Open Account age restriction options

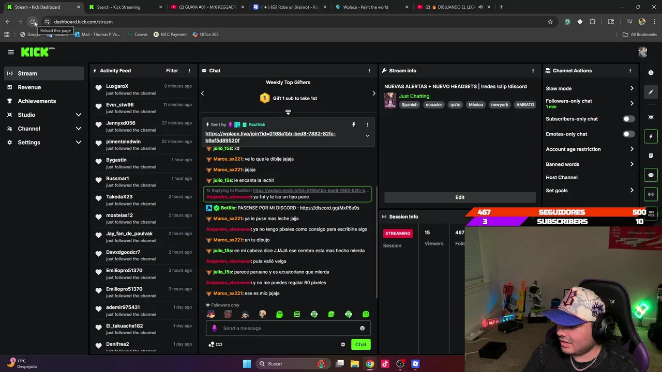click(x=590, y=149)
